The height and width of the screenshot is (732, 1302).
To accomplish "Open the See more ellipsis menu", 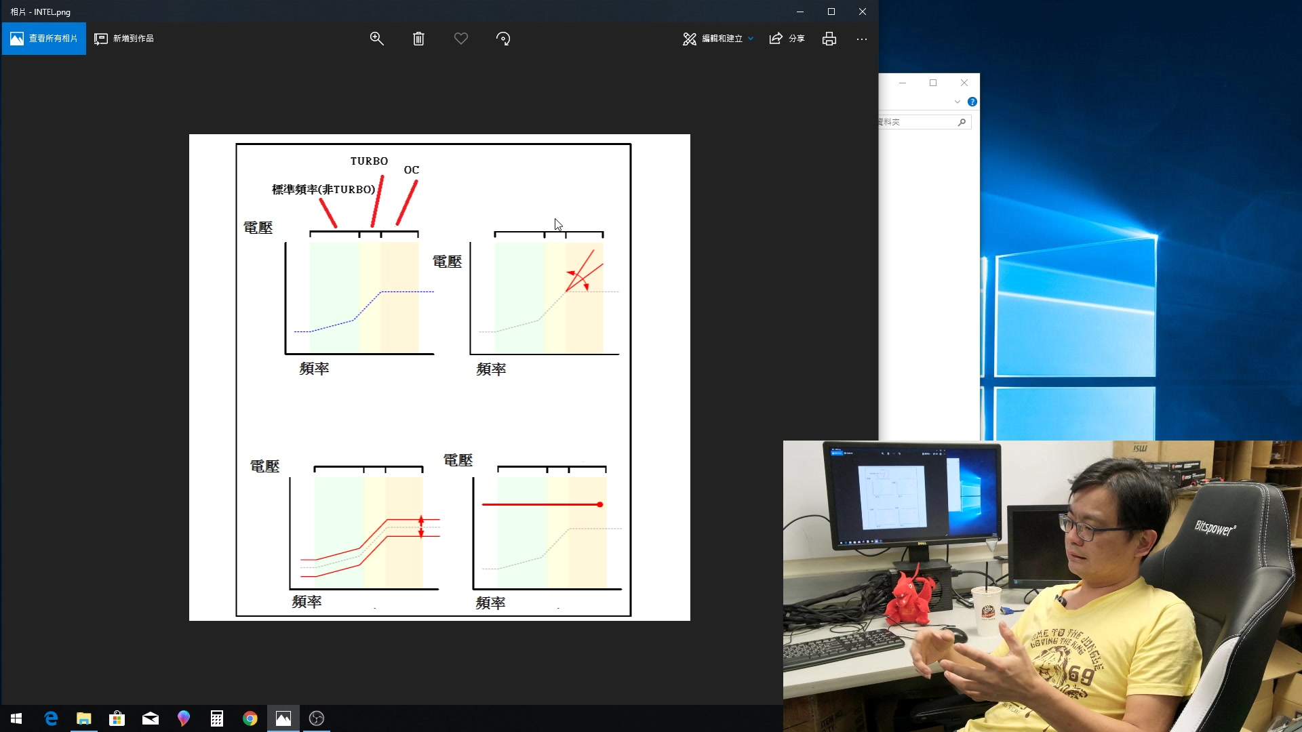I will click(x=861, y=39).
